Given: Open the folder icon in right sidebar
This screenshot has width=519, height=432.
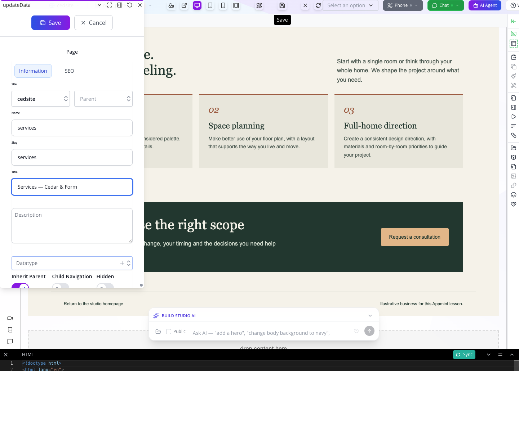Looking at the screenshot, I should coord(514,148).
